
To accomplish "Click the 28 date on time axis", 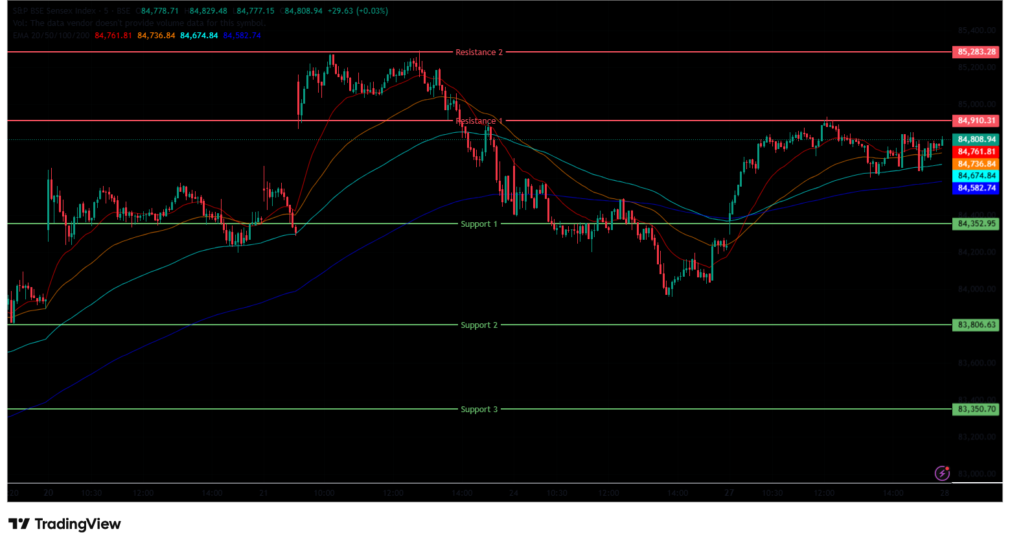I will pos(945,493).
